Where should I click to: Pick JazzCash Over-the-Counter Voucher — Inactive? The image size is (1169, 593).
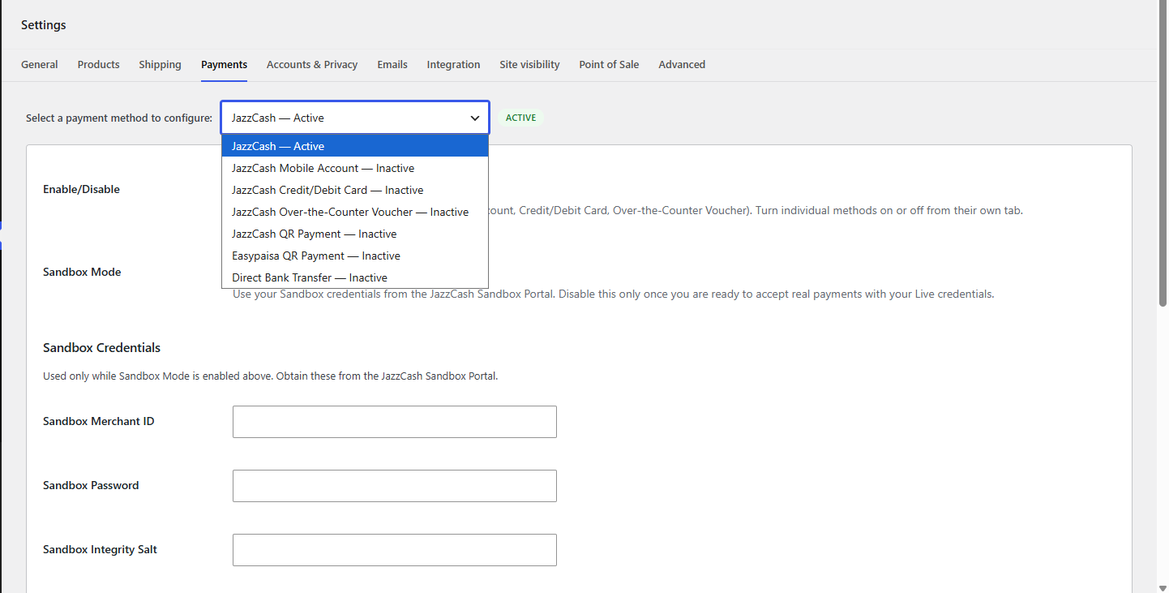[355, 212]
